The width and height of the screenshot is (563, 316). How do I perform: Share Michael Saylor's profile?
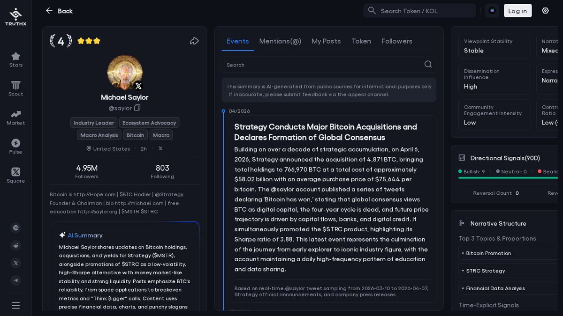[194, 41]
